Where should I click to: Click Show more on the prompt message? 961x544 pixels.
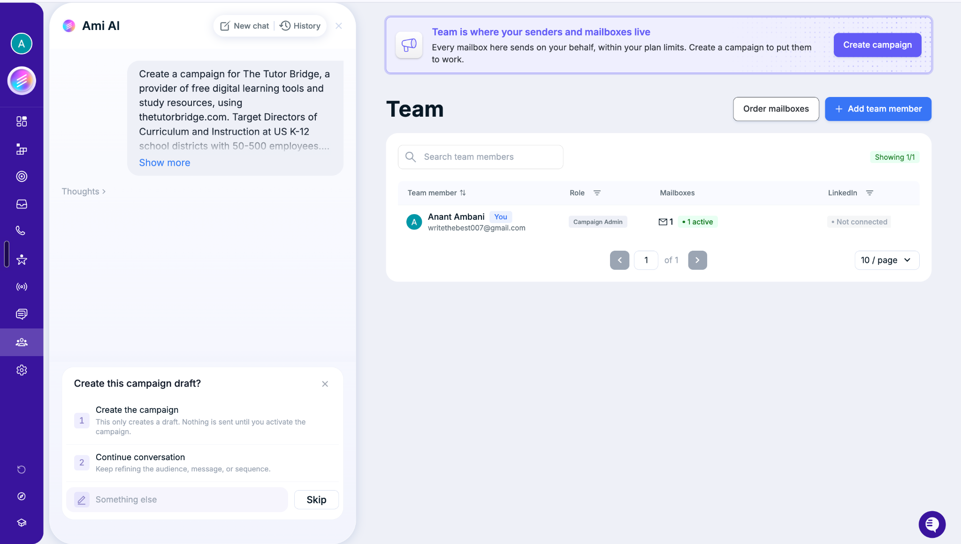[165, 163]
